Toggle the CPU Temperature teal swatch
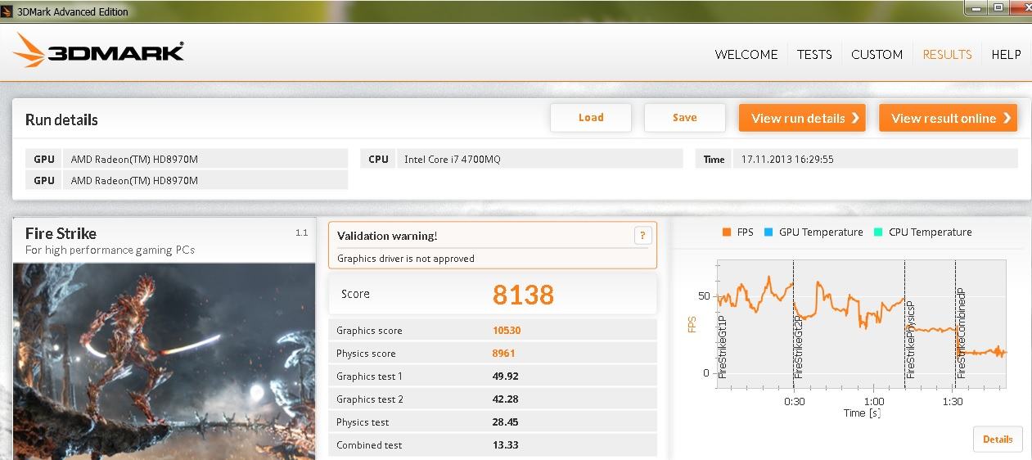Viewport: 1032px width, 460px height. 878,232
